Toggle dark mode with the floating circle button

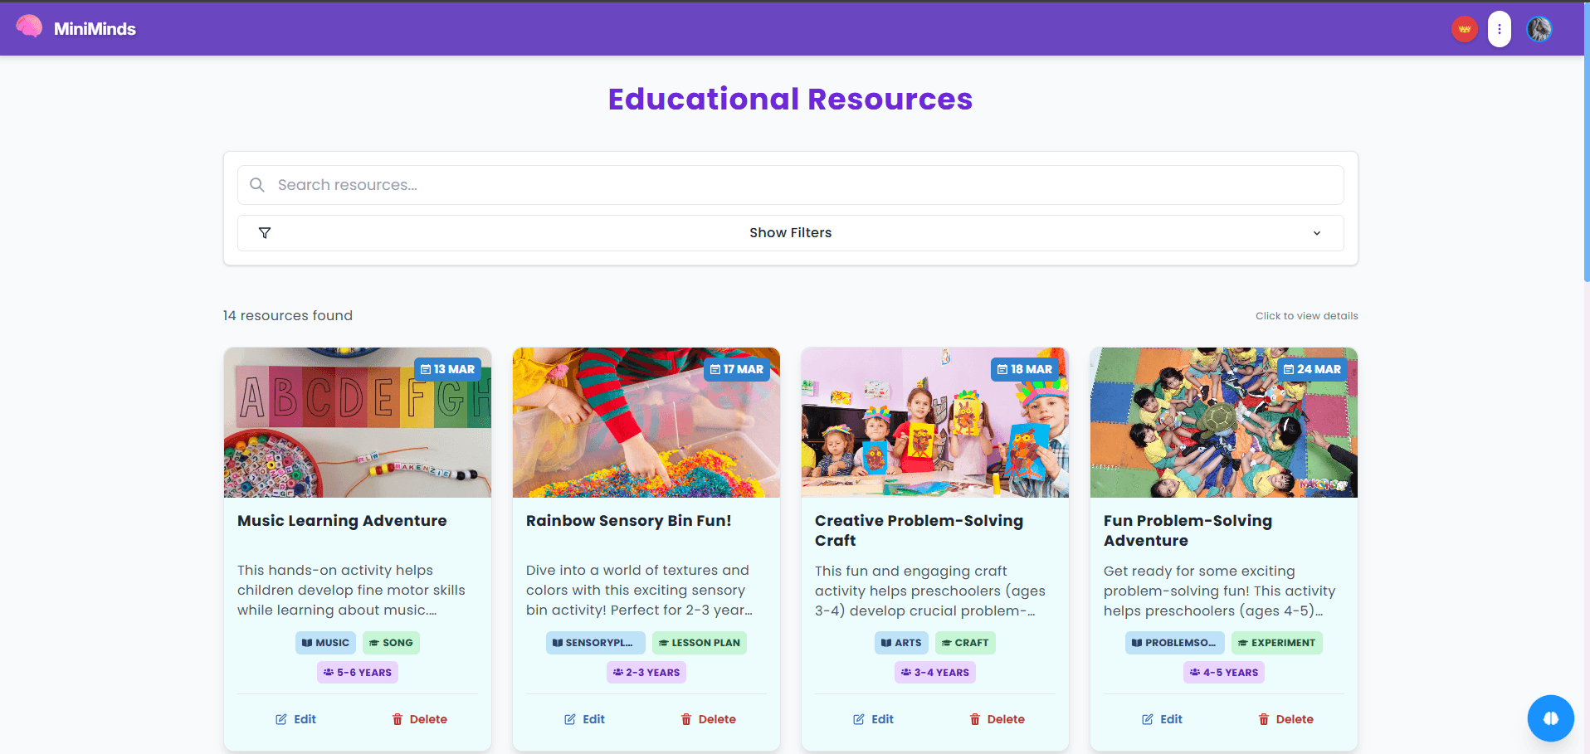click(x=1550, y=718)
